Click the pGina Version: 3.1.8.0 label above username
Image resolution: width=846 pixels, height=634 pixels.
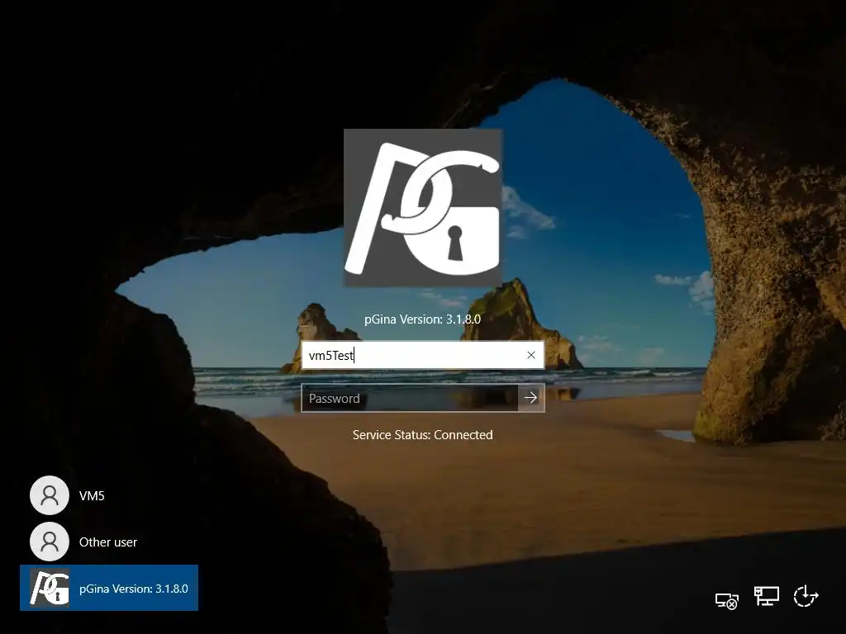(x=422, y=319)
